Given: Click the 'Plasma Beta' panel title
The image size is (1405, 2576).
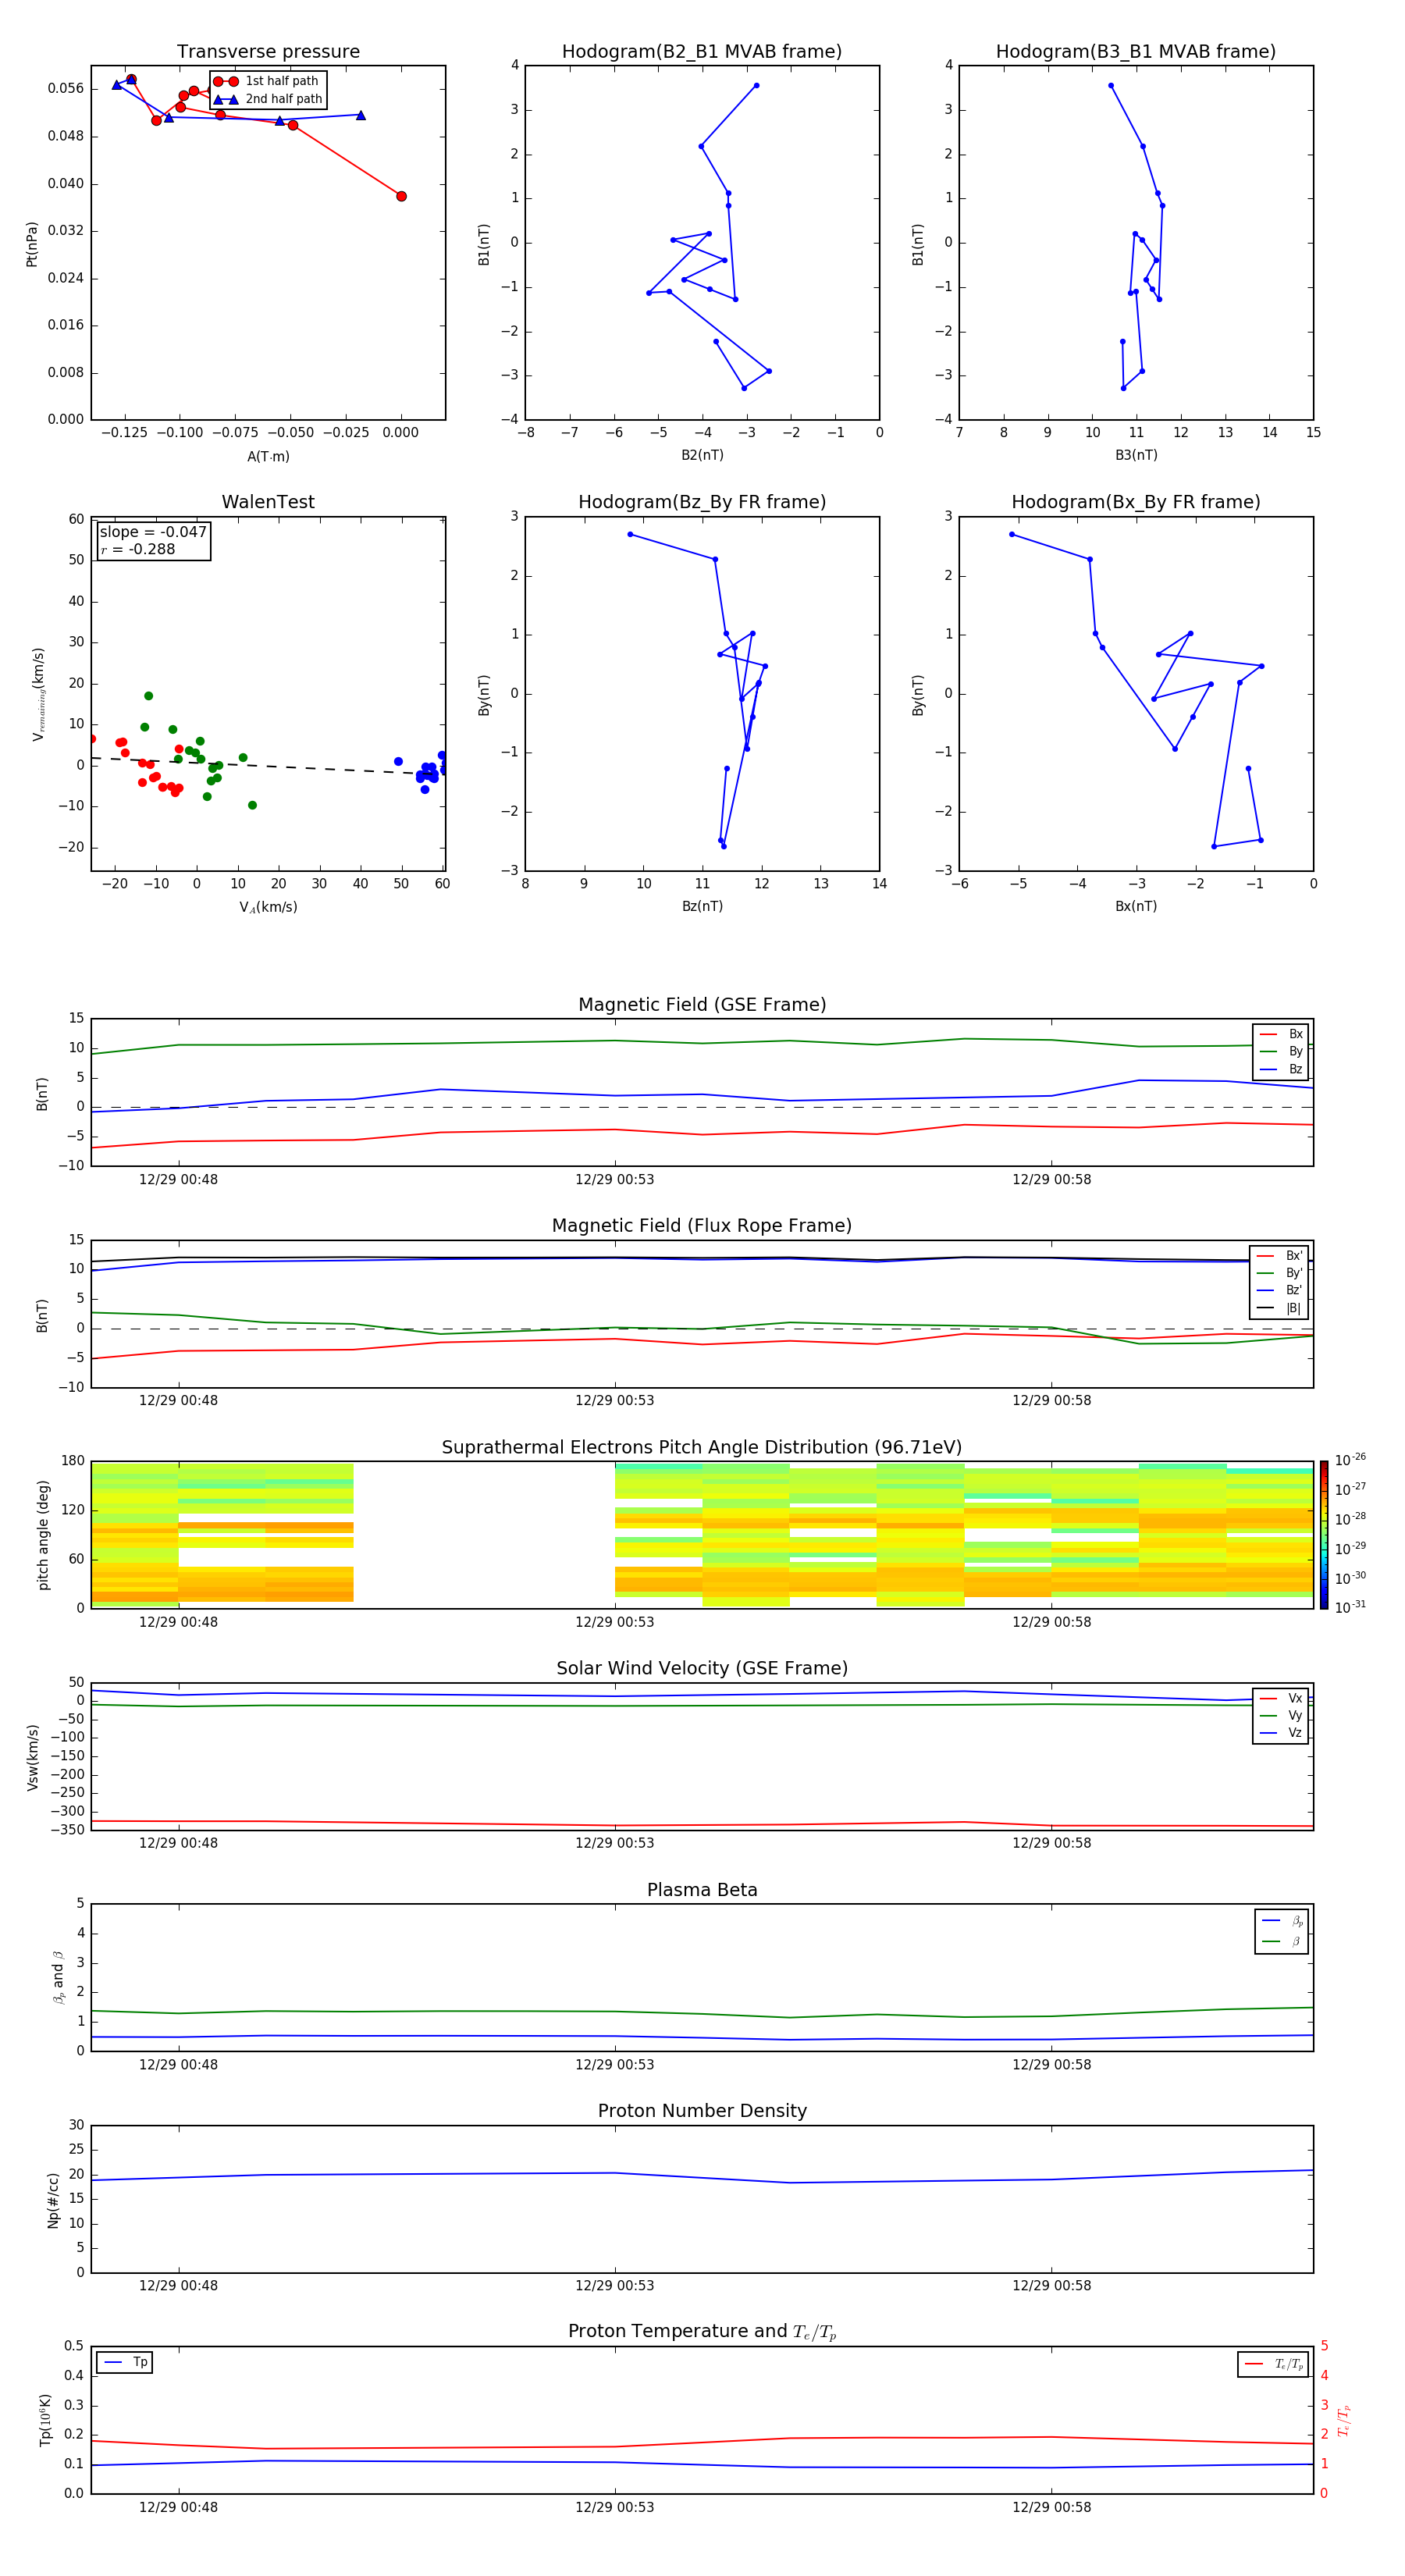Looking at the screenshot, I should point(702,1890).
